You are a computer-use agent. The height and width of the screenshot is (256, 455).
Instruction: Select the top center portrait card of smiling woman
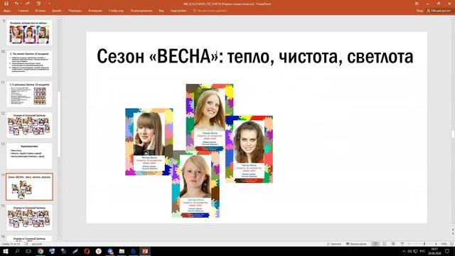click(210, 117)
